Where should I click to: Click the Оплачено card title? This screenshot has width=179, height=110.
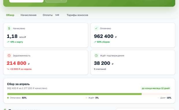click(105, 28)
